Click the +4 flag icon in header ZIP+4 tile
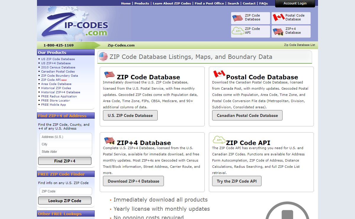 click(278, 32)
